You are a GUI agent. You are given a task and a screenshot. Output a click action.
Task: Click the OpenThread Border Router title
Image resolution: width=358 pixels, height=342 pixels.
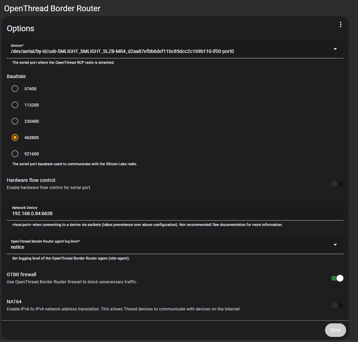(52, 8)
